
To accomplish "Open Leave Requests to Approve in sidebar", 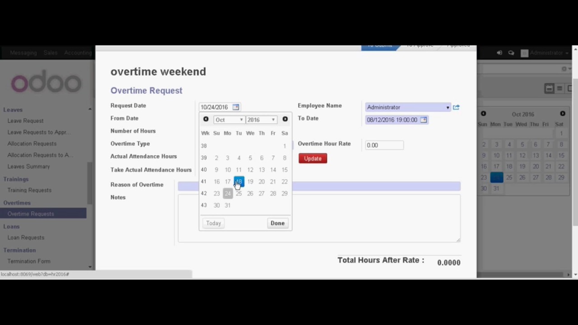I will (39, 132).
